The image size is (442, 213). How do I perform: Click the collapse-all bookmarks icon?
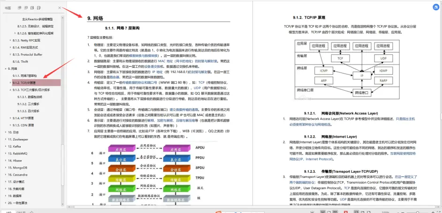[26, 8]
